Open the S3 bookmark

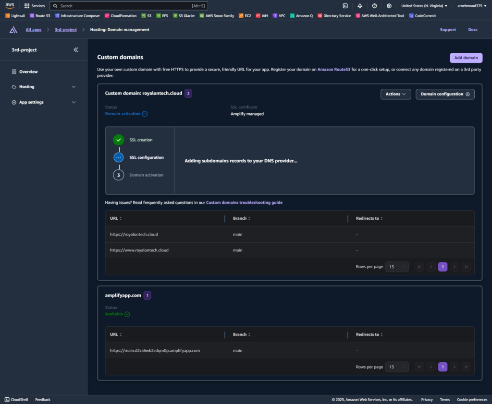[146, 16]
